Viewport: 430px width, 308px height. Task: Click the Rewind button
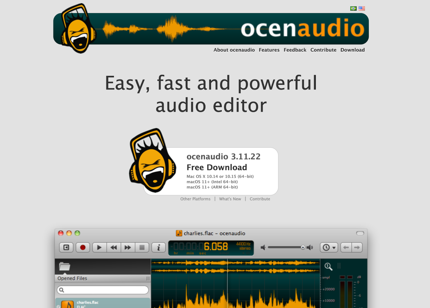coord(114,247)
